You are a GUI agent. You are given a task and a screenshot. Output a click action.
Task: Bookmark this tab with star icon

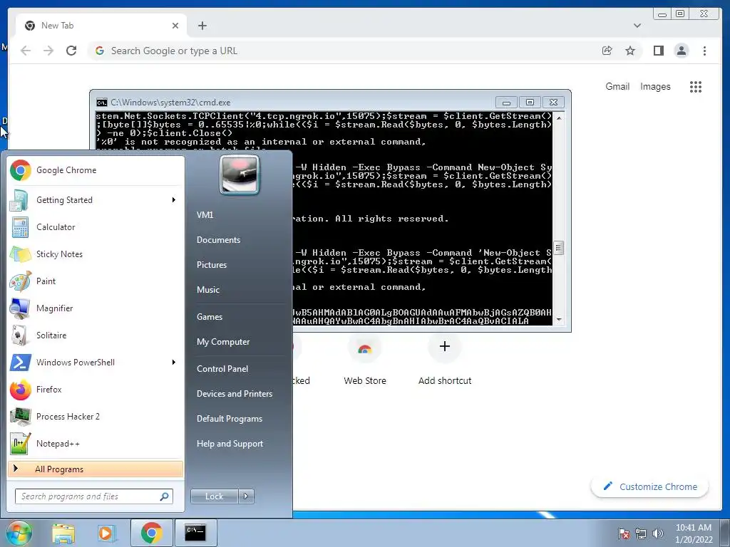(x=630, y=51)
